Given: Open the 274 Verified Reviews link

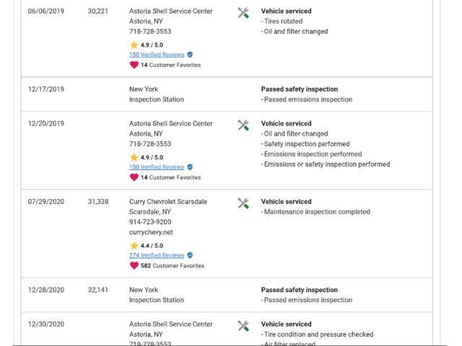Looking at the screenshot, I should (x=157, y=255).
